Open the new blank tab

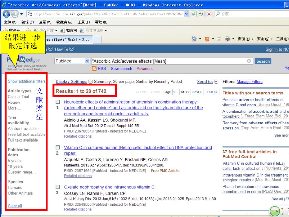[97, 40]
